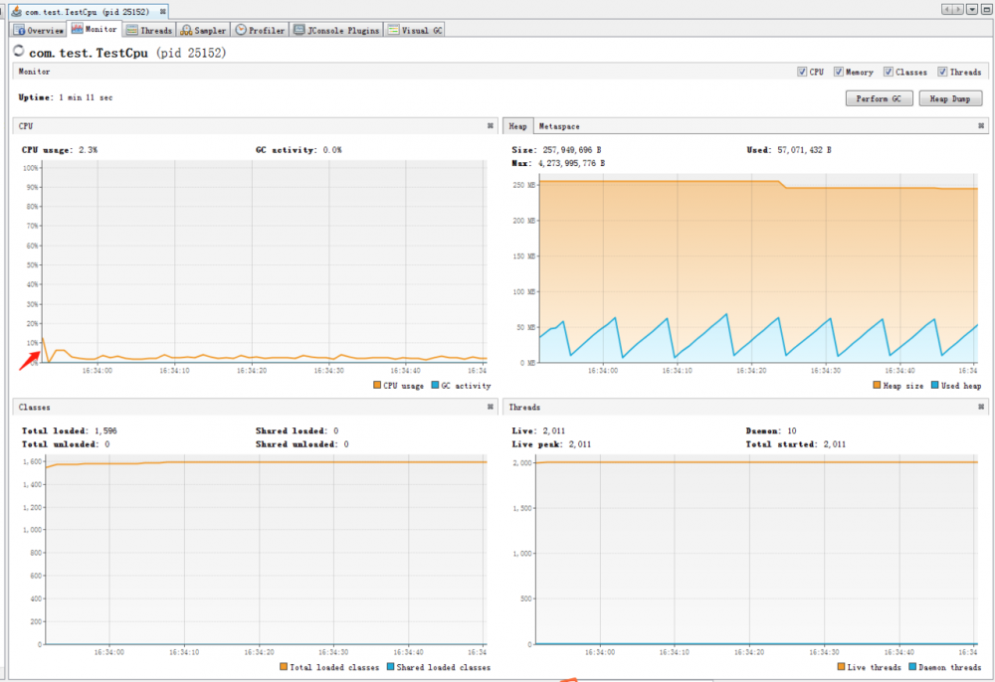Click the Heap Dump button
This screenshot has width=995, height=682.
point(950,98)
